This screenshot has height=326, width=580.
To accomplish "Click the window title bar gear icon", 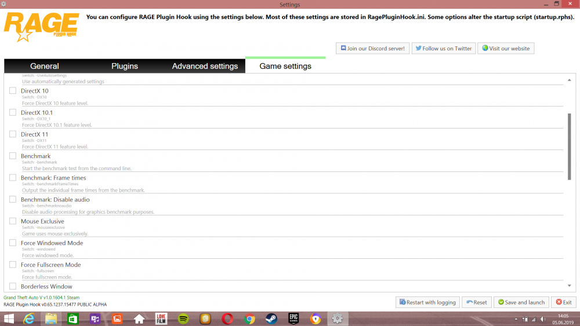I will pyautogui.click(x=3, y=4).
